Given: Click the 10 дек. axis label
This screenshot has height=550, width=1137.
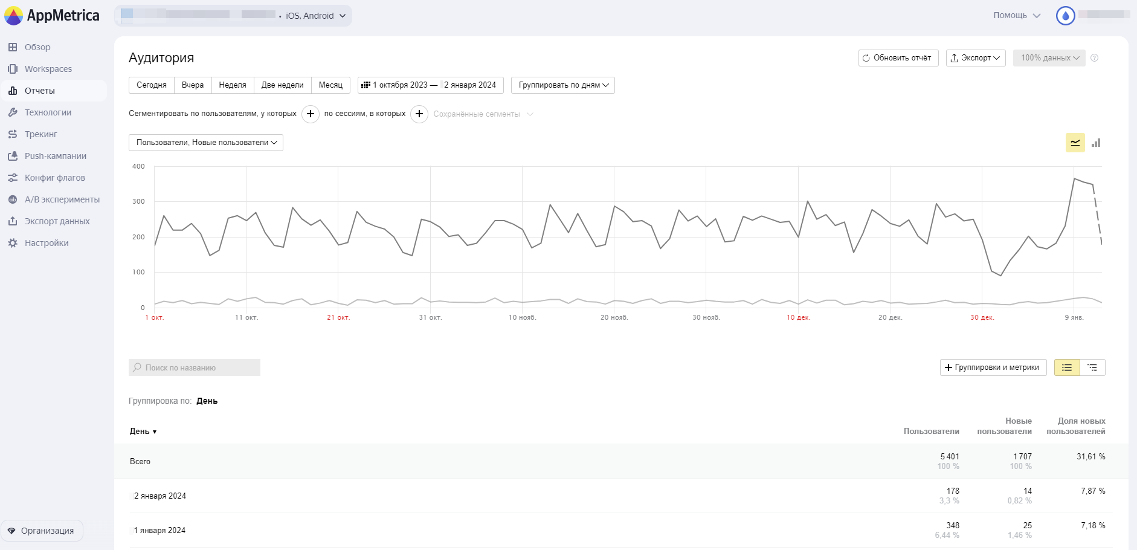Looking at the screenshot, I should click(x=799, y=317).
